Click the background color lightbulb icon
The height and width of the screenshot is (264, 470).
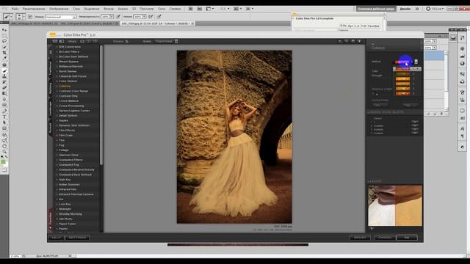pos(359,41)
